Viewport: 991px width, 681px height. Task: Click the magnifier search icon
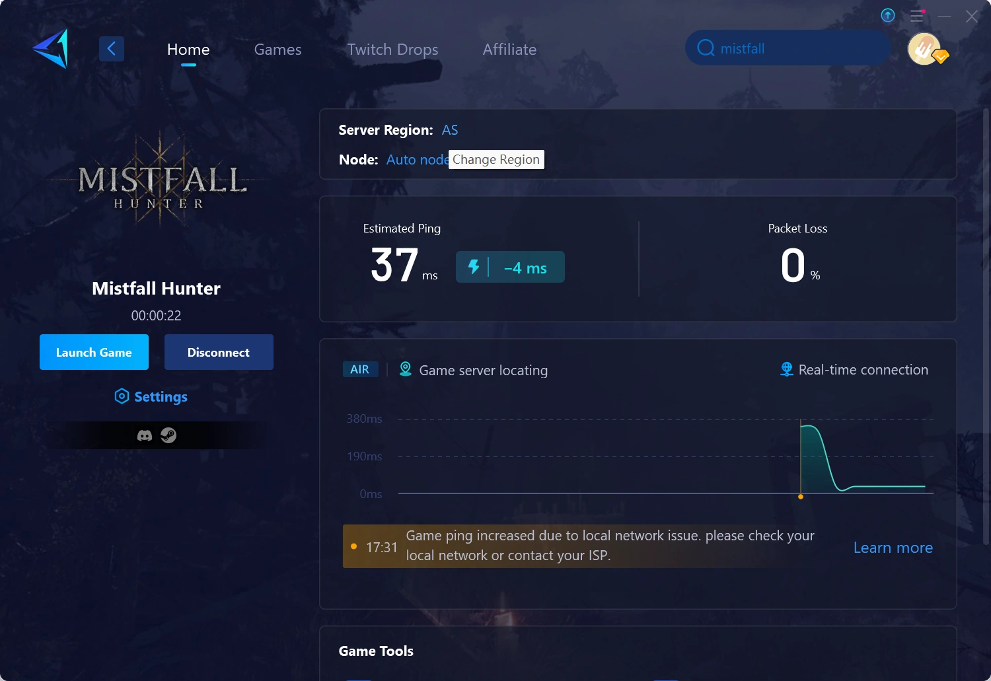pos(706,48)
